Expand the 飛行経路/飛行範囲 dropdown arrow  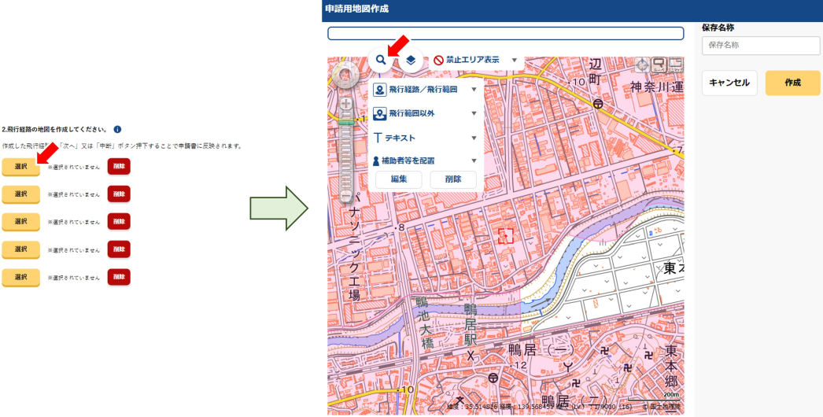[x=474, y=90]
